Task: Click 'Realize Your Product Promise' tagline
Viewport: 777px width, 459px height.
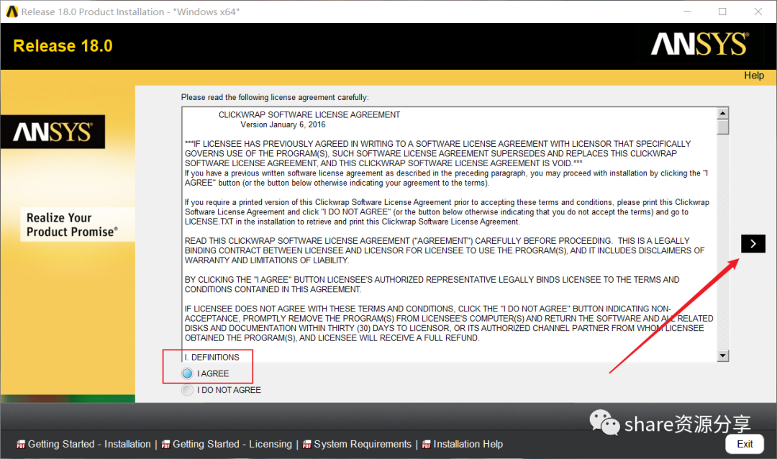Action: [72, 224]
